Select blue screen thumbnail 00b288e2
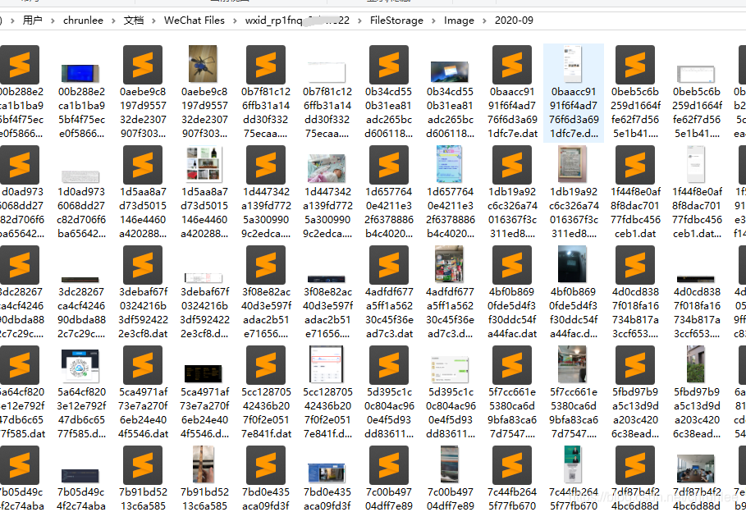 coord(80,73)
